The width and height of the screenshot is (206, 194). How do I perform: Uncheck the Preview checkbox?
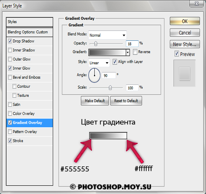[177, 54]
